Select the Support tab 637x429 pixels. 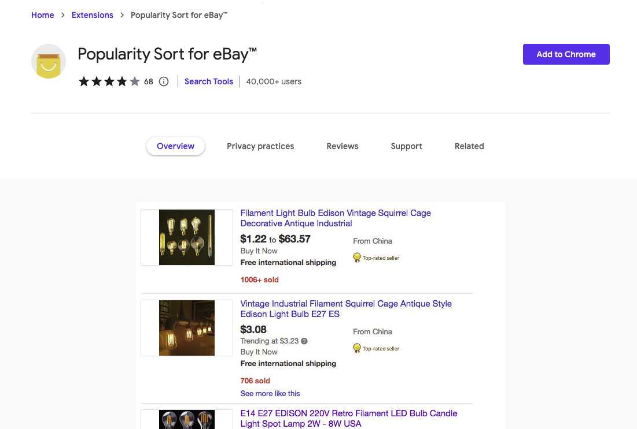point(406,146)
